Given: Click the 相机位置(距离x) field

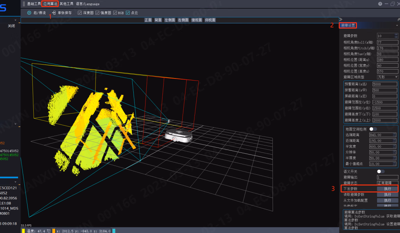Looking at the screenshot, I should [387, 60].
